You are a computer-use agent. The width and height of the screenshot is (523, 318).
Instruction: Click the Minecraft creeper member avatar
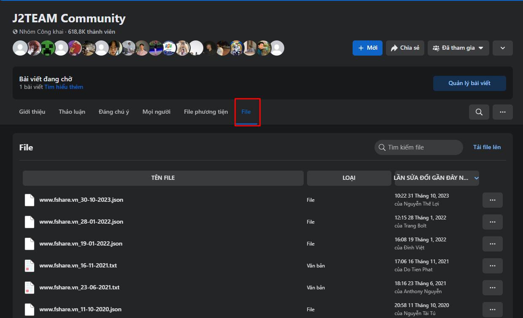click(48, 48)
